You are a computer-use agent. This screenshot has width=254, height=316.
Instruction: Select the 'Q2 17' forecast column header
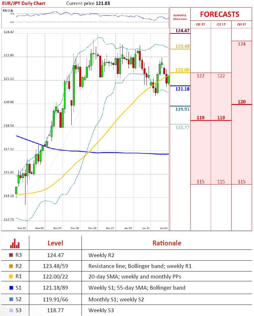221,25
